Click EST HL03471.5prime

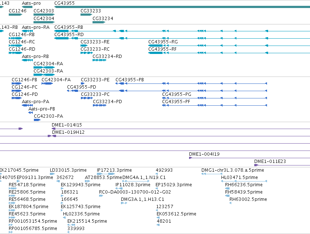click(244, 181)
